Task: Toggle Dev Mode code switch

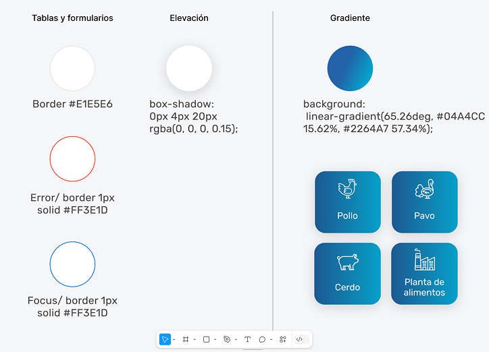Action: pos(300,339)
